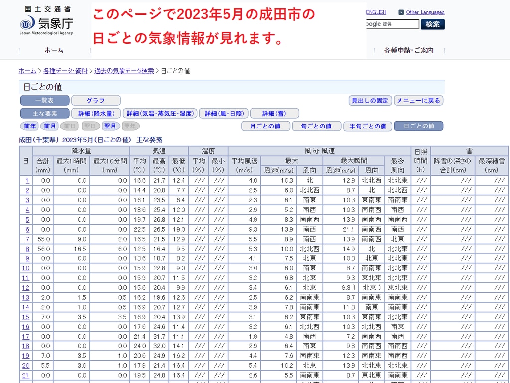Screen dimensions: 510x383
Task: Open the 詳細(風・日照) tab
Action: pyautogui.click(x=224, y=113)
